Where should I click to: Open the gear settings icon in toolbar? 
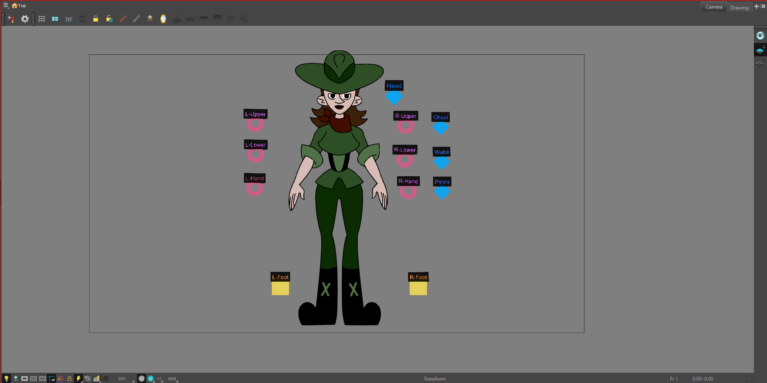click(x=25, y=19)
